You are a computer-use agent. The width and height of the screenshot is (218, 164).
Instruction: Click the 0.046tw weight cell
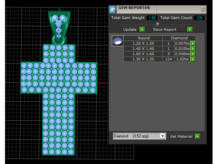[x=182, y=54]
